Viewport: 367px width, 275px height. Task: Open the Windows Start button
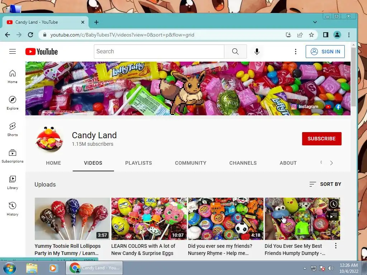point(10,268)
